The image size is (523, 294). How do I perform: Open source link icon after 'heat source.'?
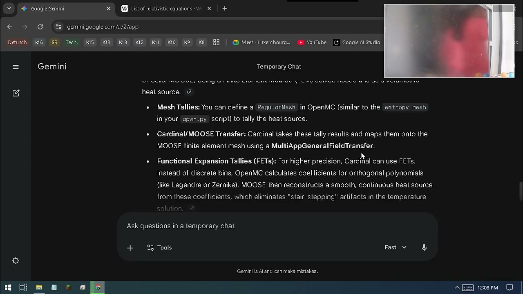tap(189, 92)
